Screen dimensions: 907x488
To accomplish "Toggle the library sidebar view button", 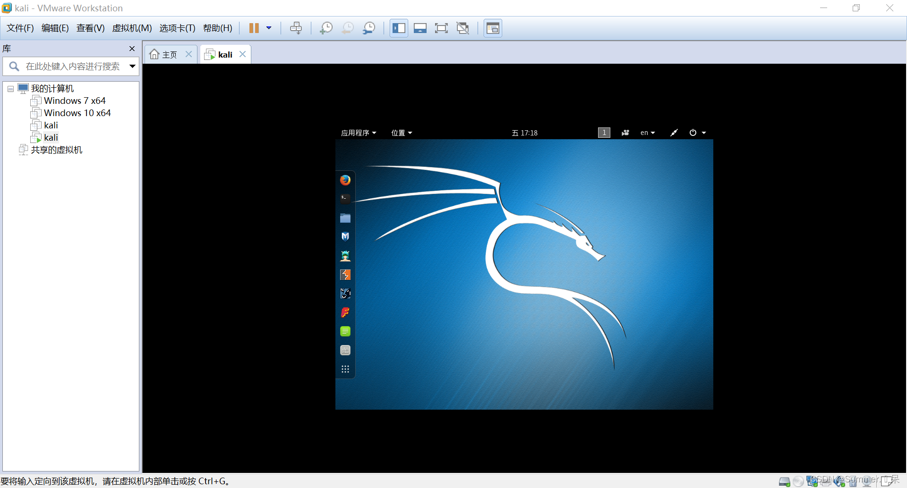I will (x=399, y=28).
